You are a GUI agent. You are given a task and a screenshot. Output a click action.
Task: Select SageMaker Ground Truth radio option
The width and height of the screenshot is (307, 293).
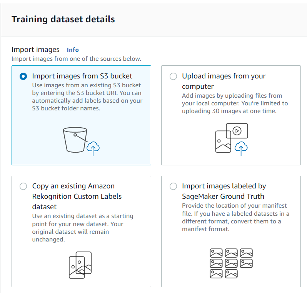coord(173,186)
